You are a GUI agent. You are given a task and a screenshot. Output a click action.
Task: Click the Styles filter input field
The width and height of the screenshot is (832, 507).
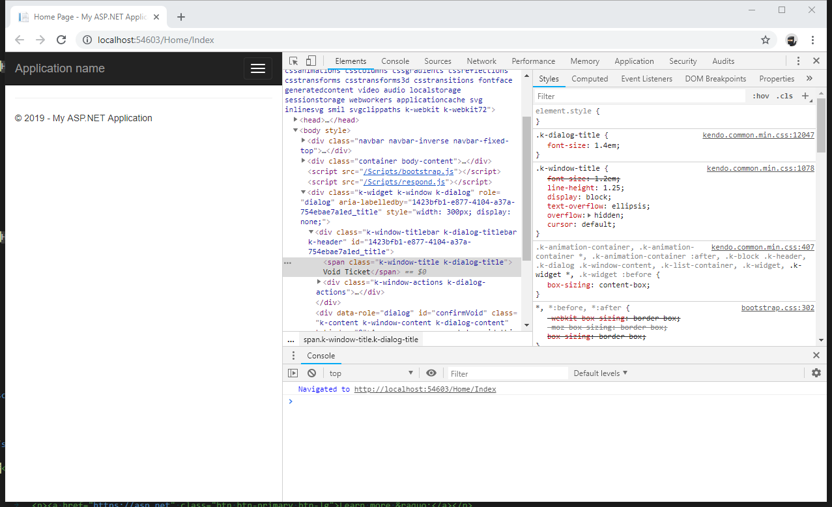[x=638, y=96]
